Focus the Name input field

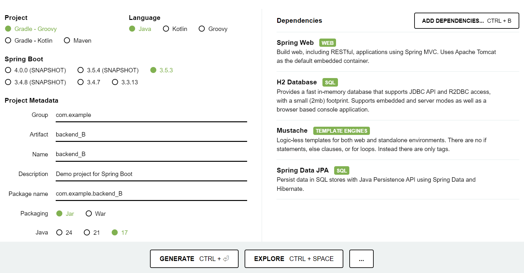click(151, 154)
